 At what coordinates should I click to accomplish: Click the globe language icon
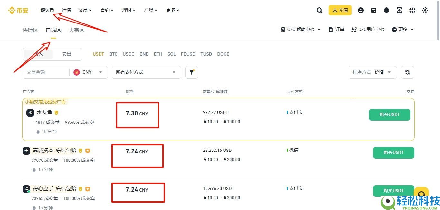(x=412, y=10)
